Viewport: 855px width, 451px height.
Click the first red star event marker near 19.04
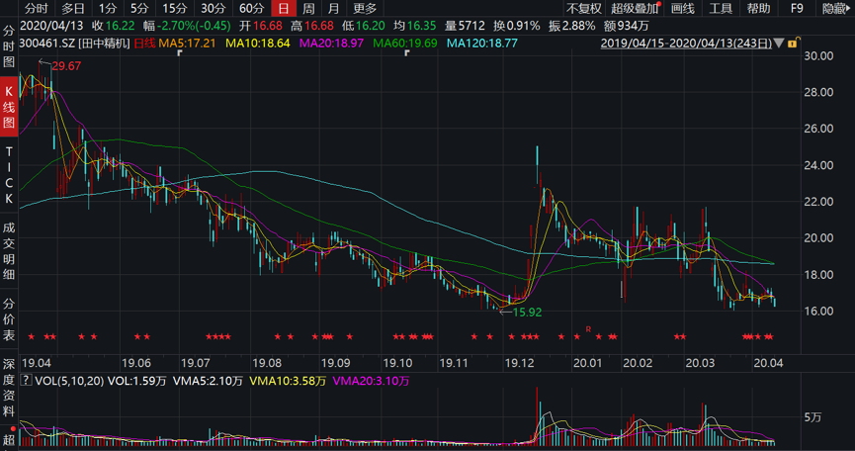click(x=33, y=337)
